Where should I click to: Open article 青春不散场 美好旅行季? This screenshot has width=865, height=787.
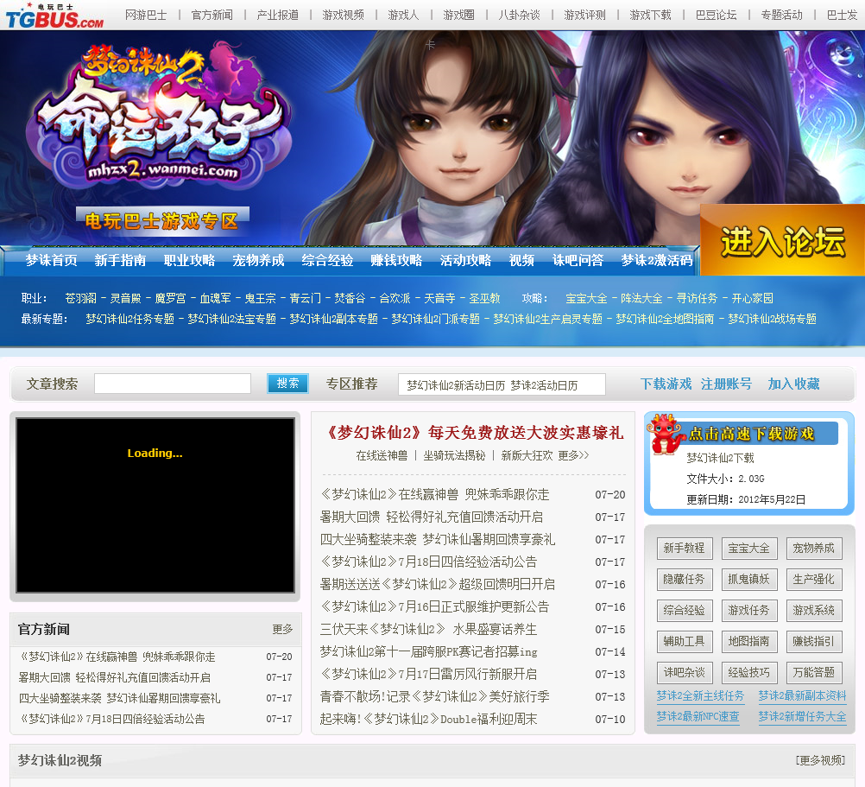point(435,696)
